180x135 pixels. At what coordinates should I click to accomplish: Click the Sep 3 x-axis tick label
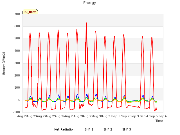pyautogui.click(x=135, y=116)
